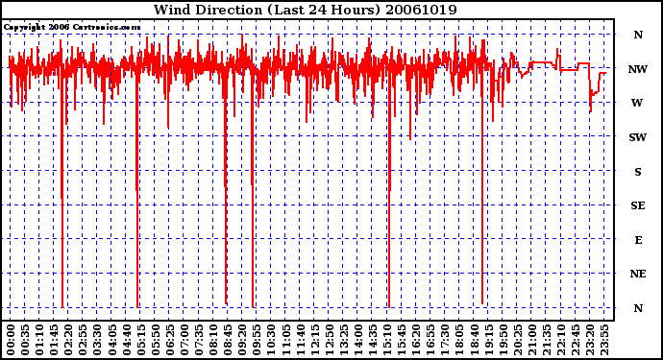Click the "22:45" time label
This screenshot has height=360, width=663.
click(576, 340)
